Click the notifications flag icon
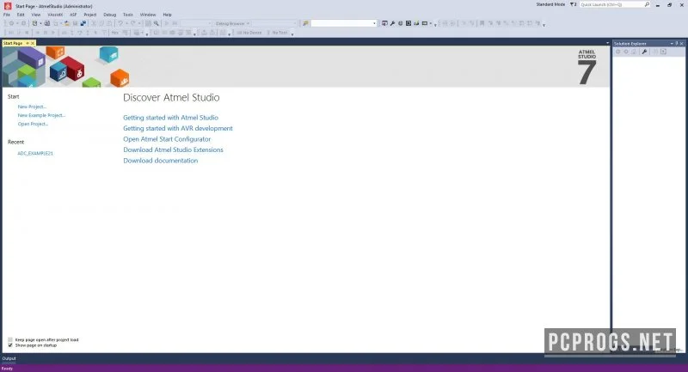The height and width of the screenshot is (372, 688). 573,4
